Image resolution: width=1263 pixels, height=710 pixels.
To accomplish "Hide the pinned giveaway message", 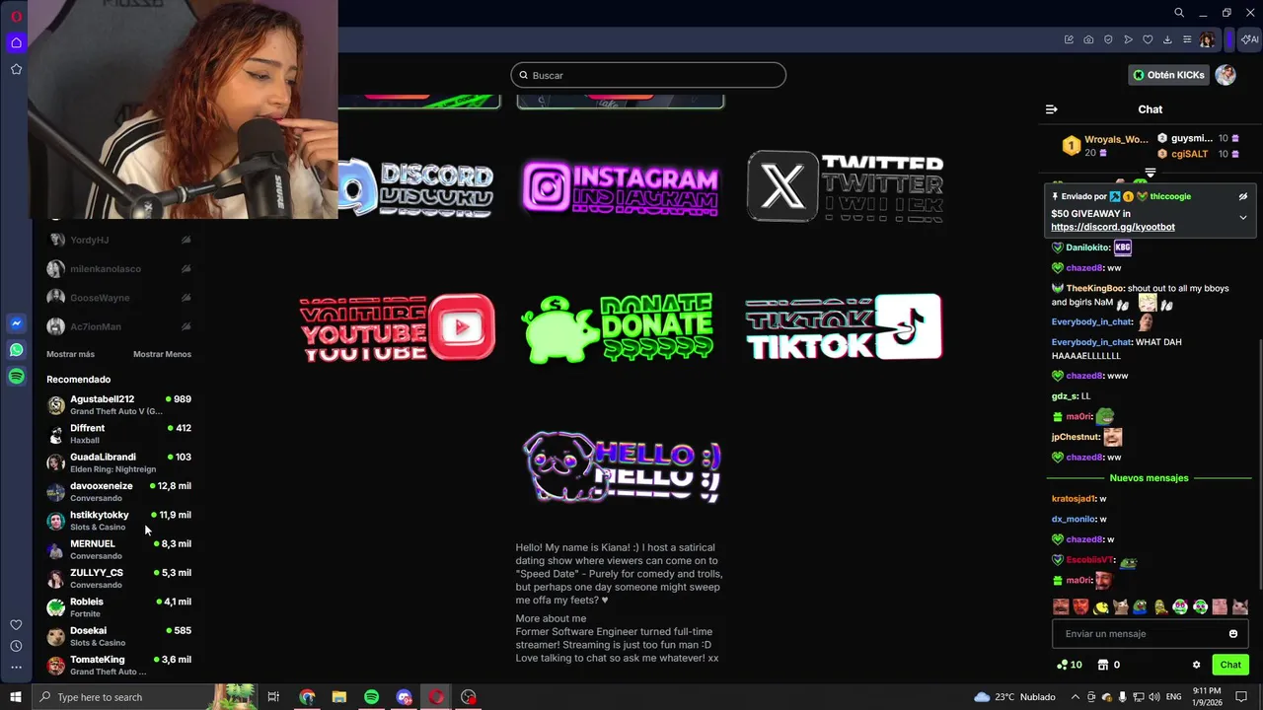I will click(x=1243, y=196).
